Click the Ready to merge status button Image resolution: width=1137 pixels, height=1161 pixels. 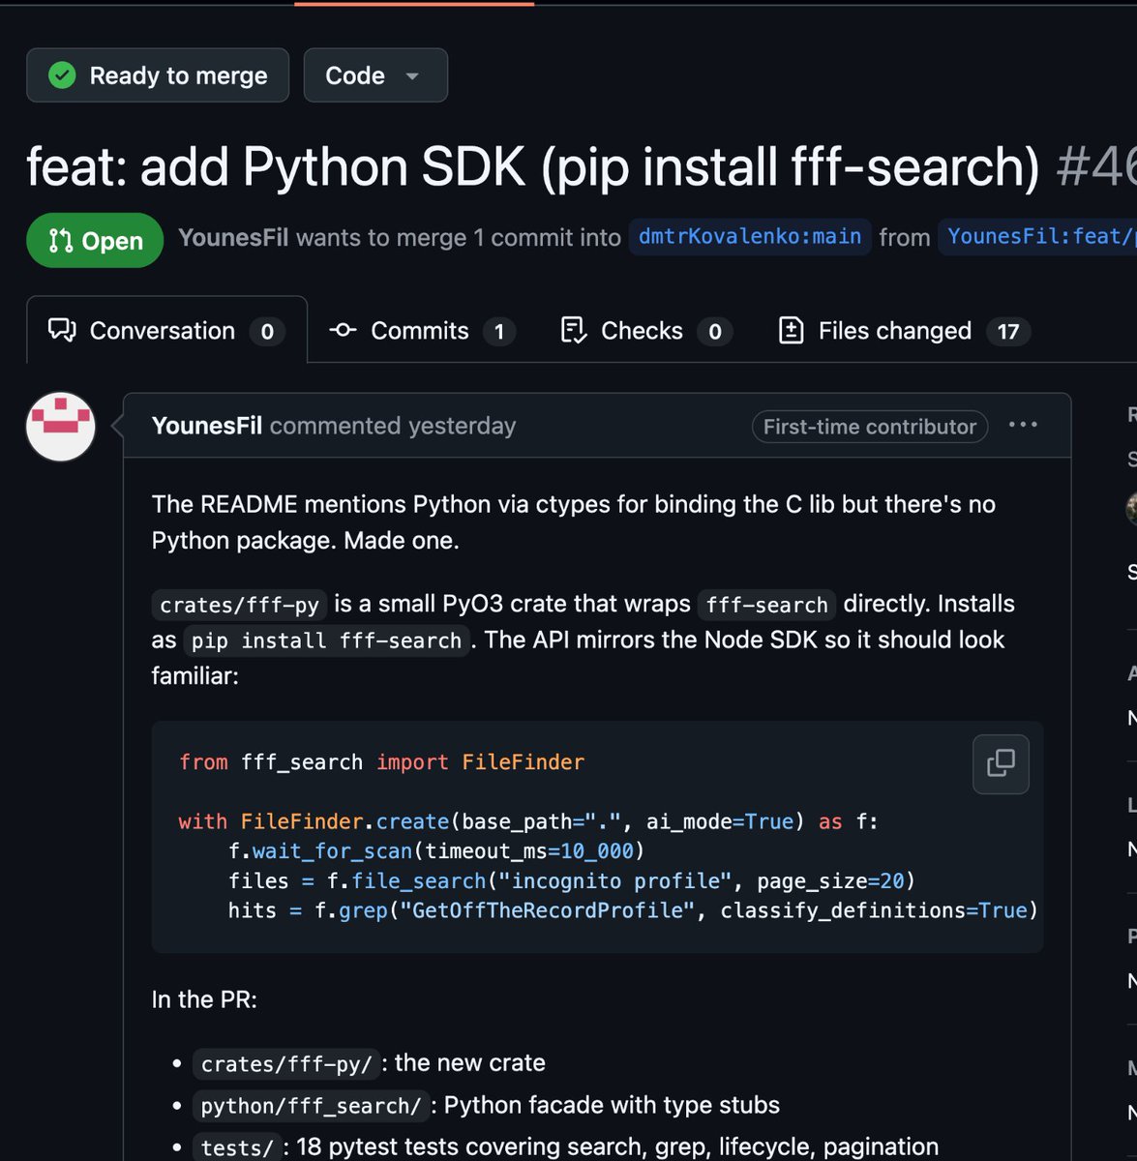tap(158, 75)
